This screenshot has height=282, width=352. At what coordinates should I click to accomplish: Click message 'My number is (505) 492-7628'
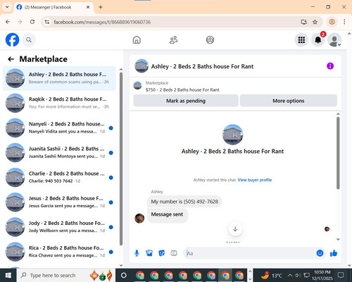(184, 202)
